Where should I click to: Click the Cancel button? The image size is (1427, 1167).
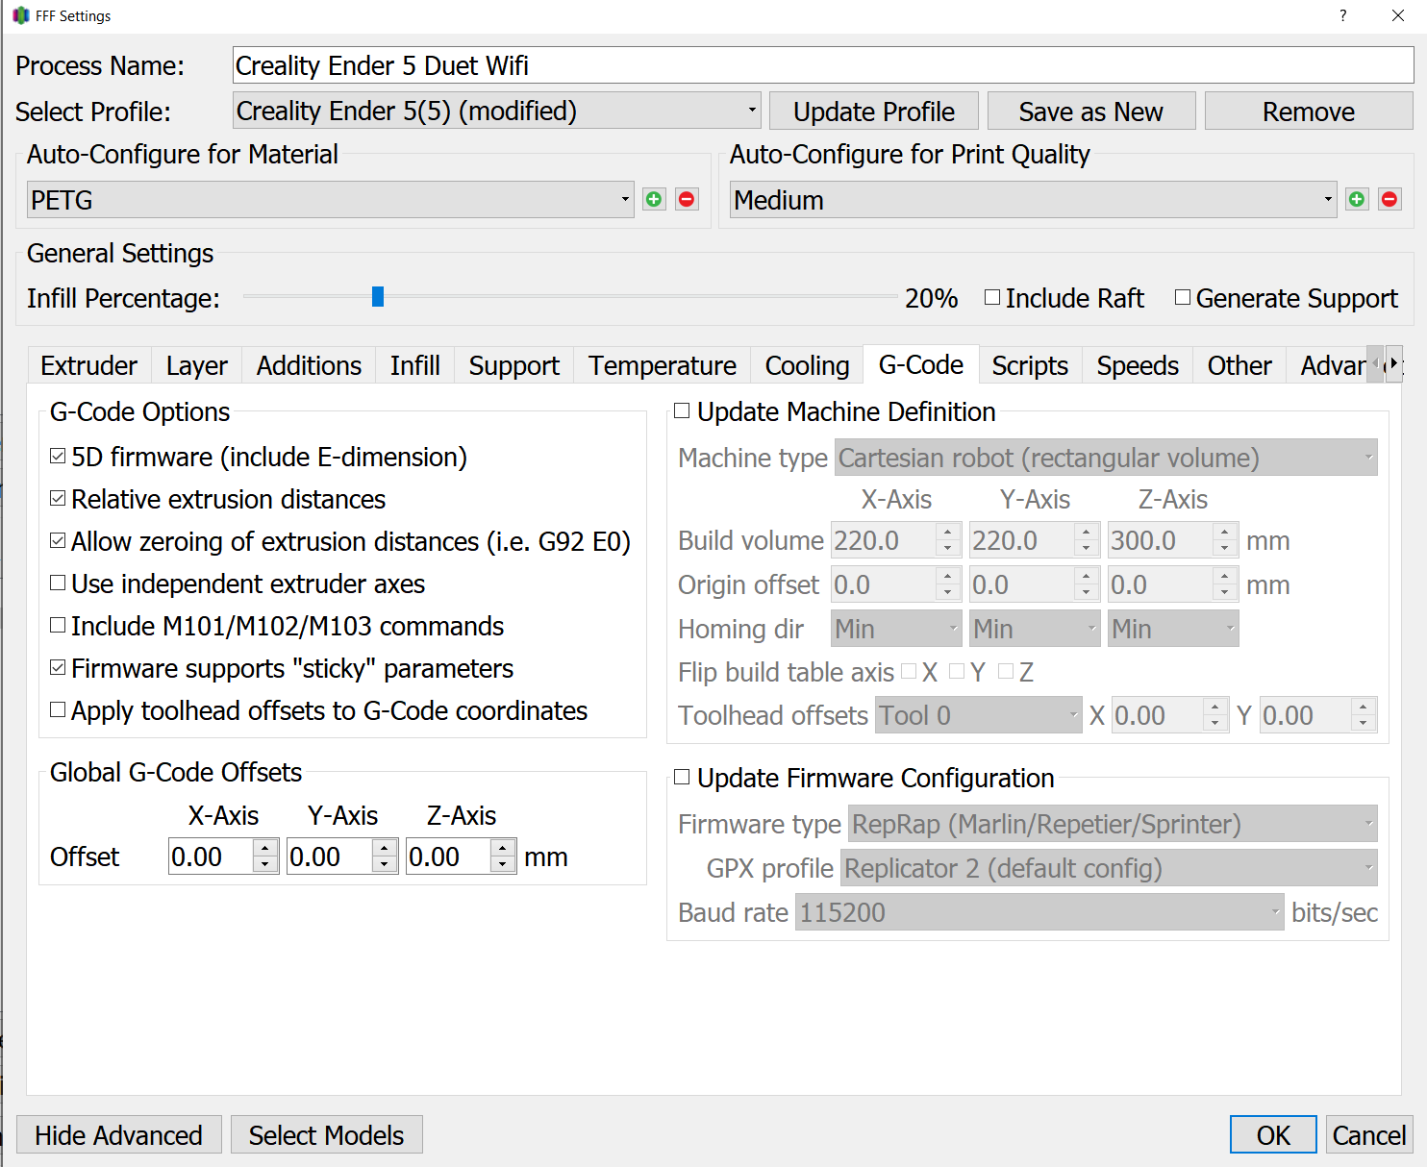(1369, 1135)
